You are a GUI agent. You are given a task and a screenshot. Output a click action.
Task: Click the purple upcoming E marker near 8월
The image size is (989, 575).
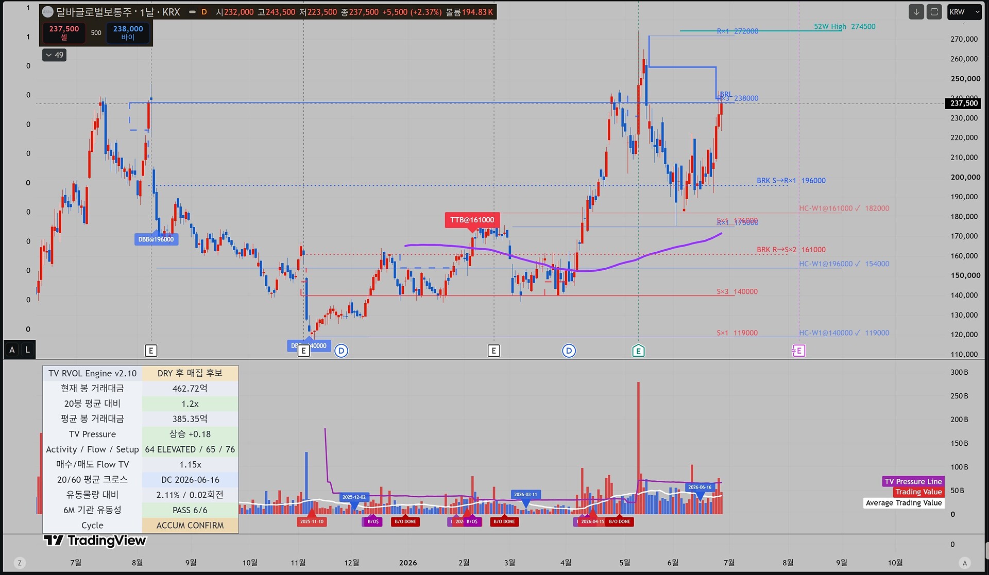[x=798, y=351]
